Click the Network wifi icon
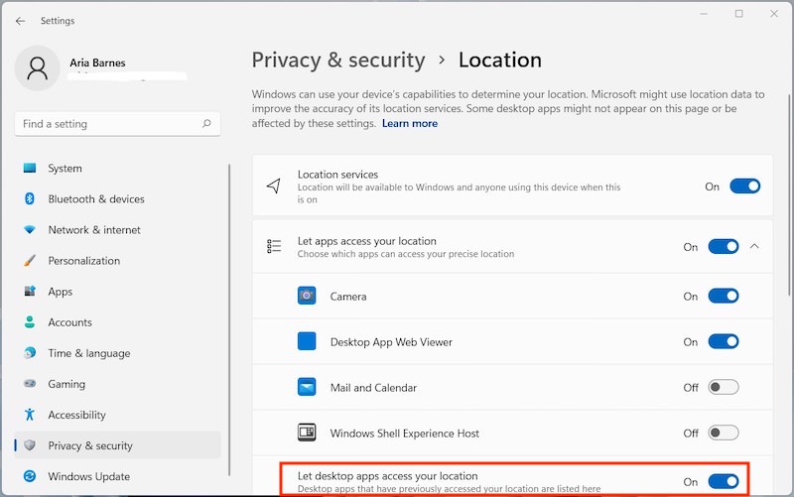The width and height of the screenshot is (794, 497). pos(30,230)
